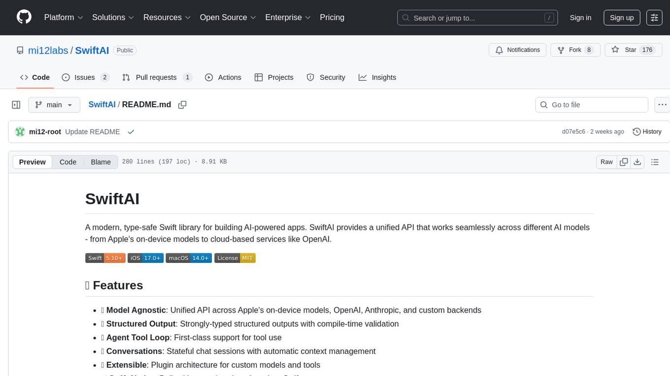Screen dimensions: 670x376
Task: Download the raw file
Action: tap(637, 162)
